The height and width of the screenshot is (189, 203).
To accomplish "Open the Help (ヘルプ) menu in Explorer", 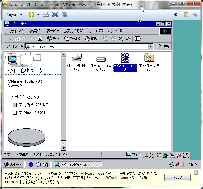I will (115, 31).
